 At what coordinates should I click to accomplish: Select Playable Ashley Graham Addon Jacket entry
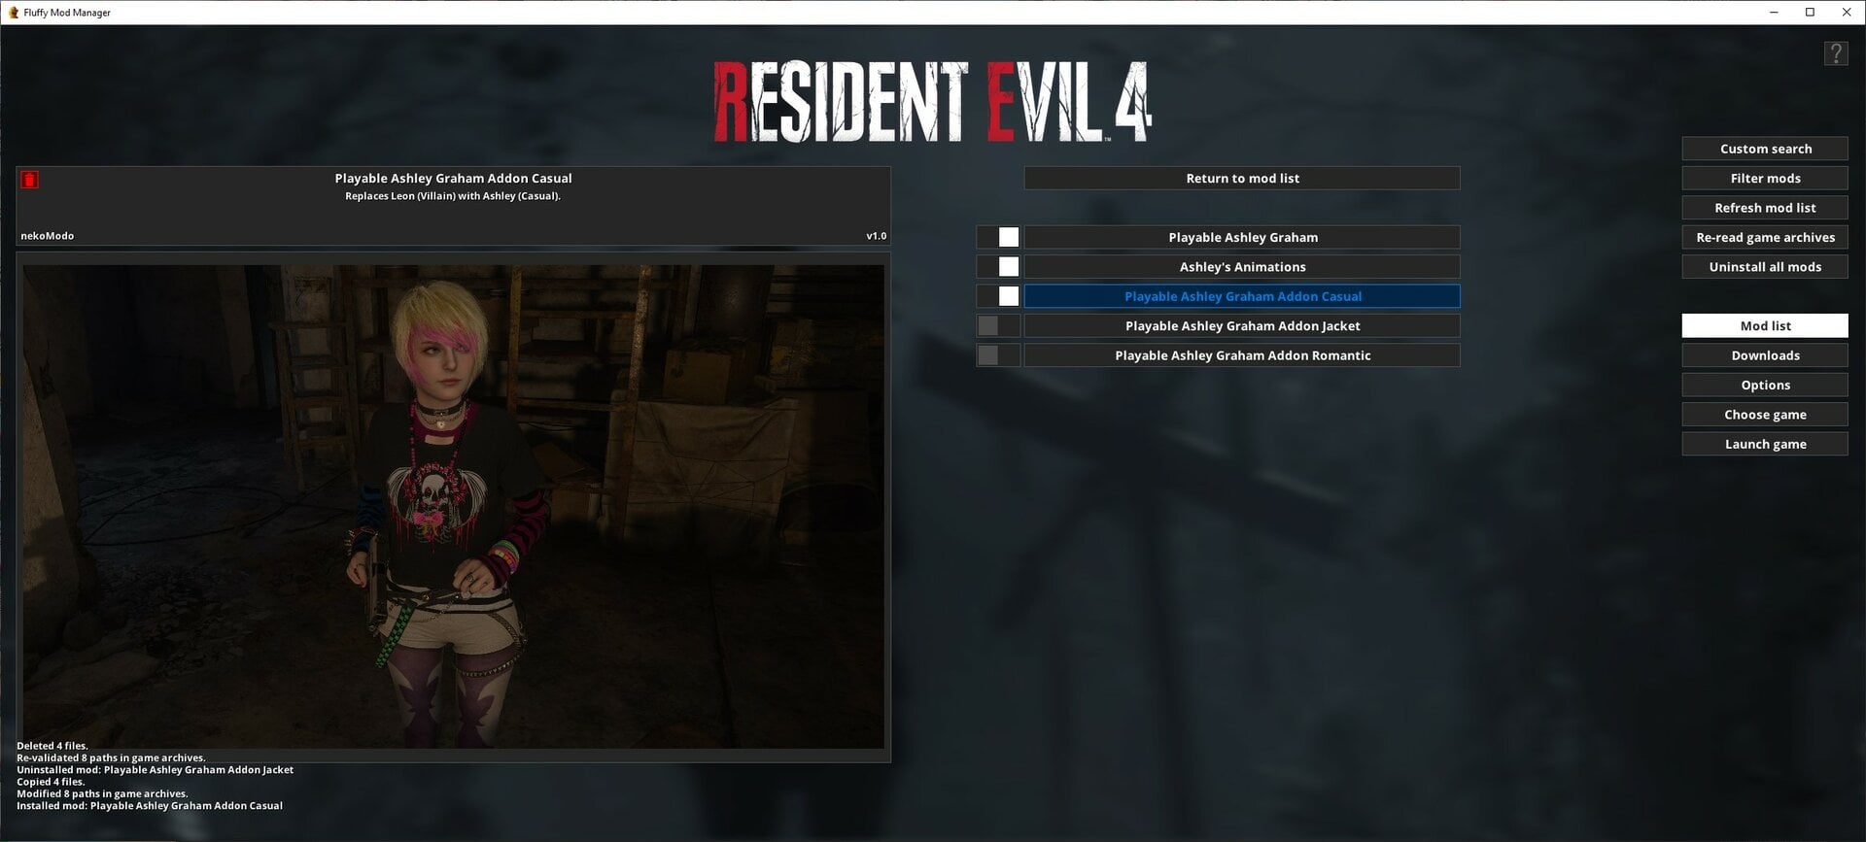1242,326
